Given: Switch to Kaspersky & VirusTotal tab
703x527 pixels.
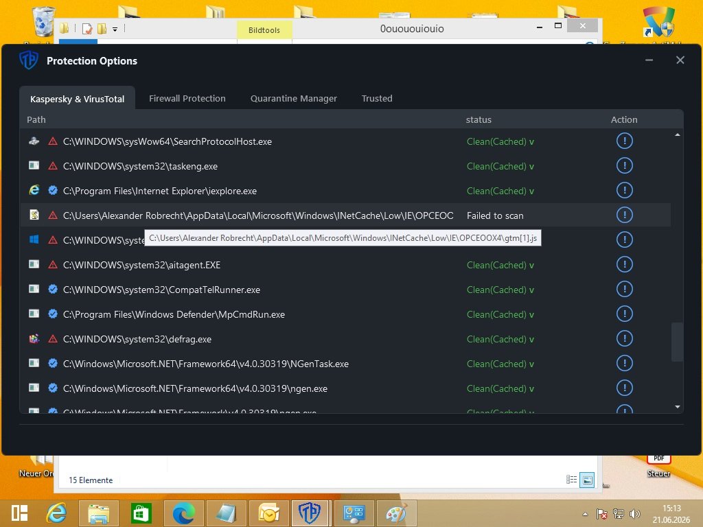Looking at the screenshot, I should pyautogui.click(x=77, y=99).
